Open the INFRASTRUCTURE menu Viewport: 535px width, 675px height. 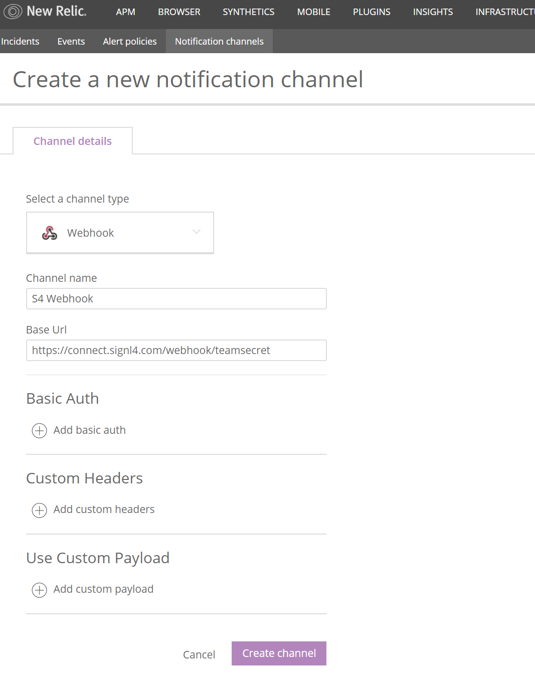505,12
